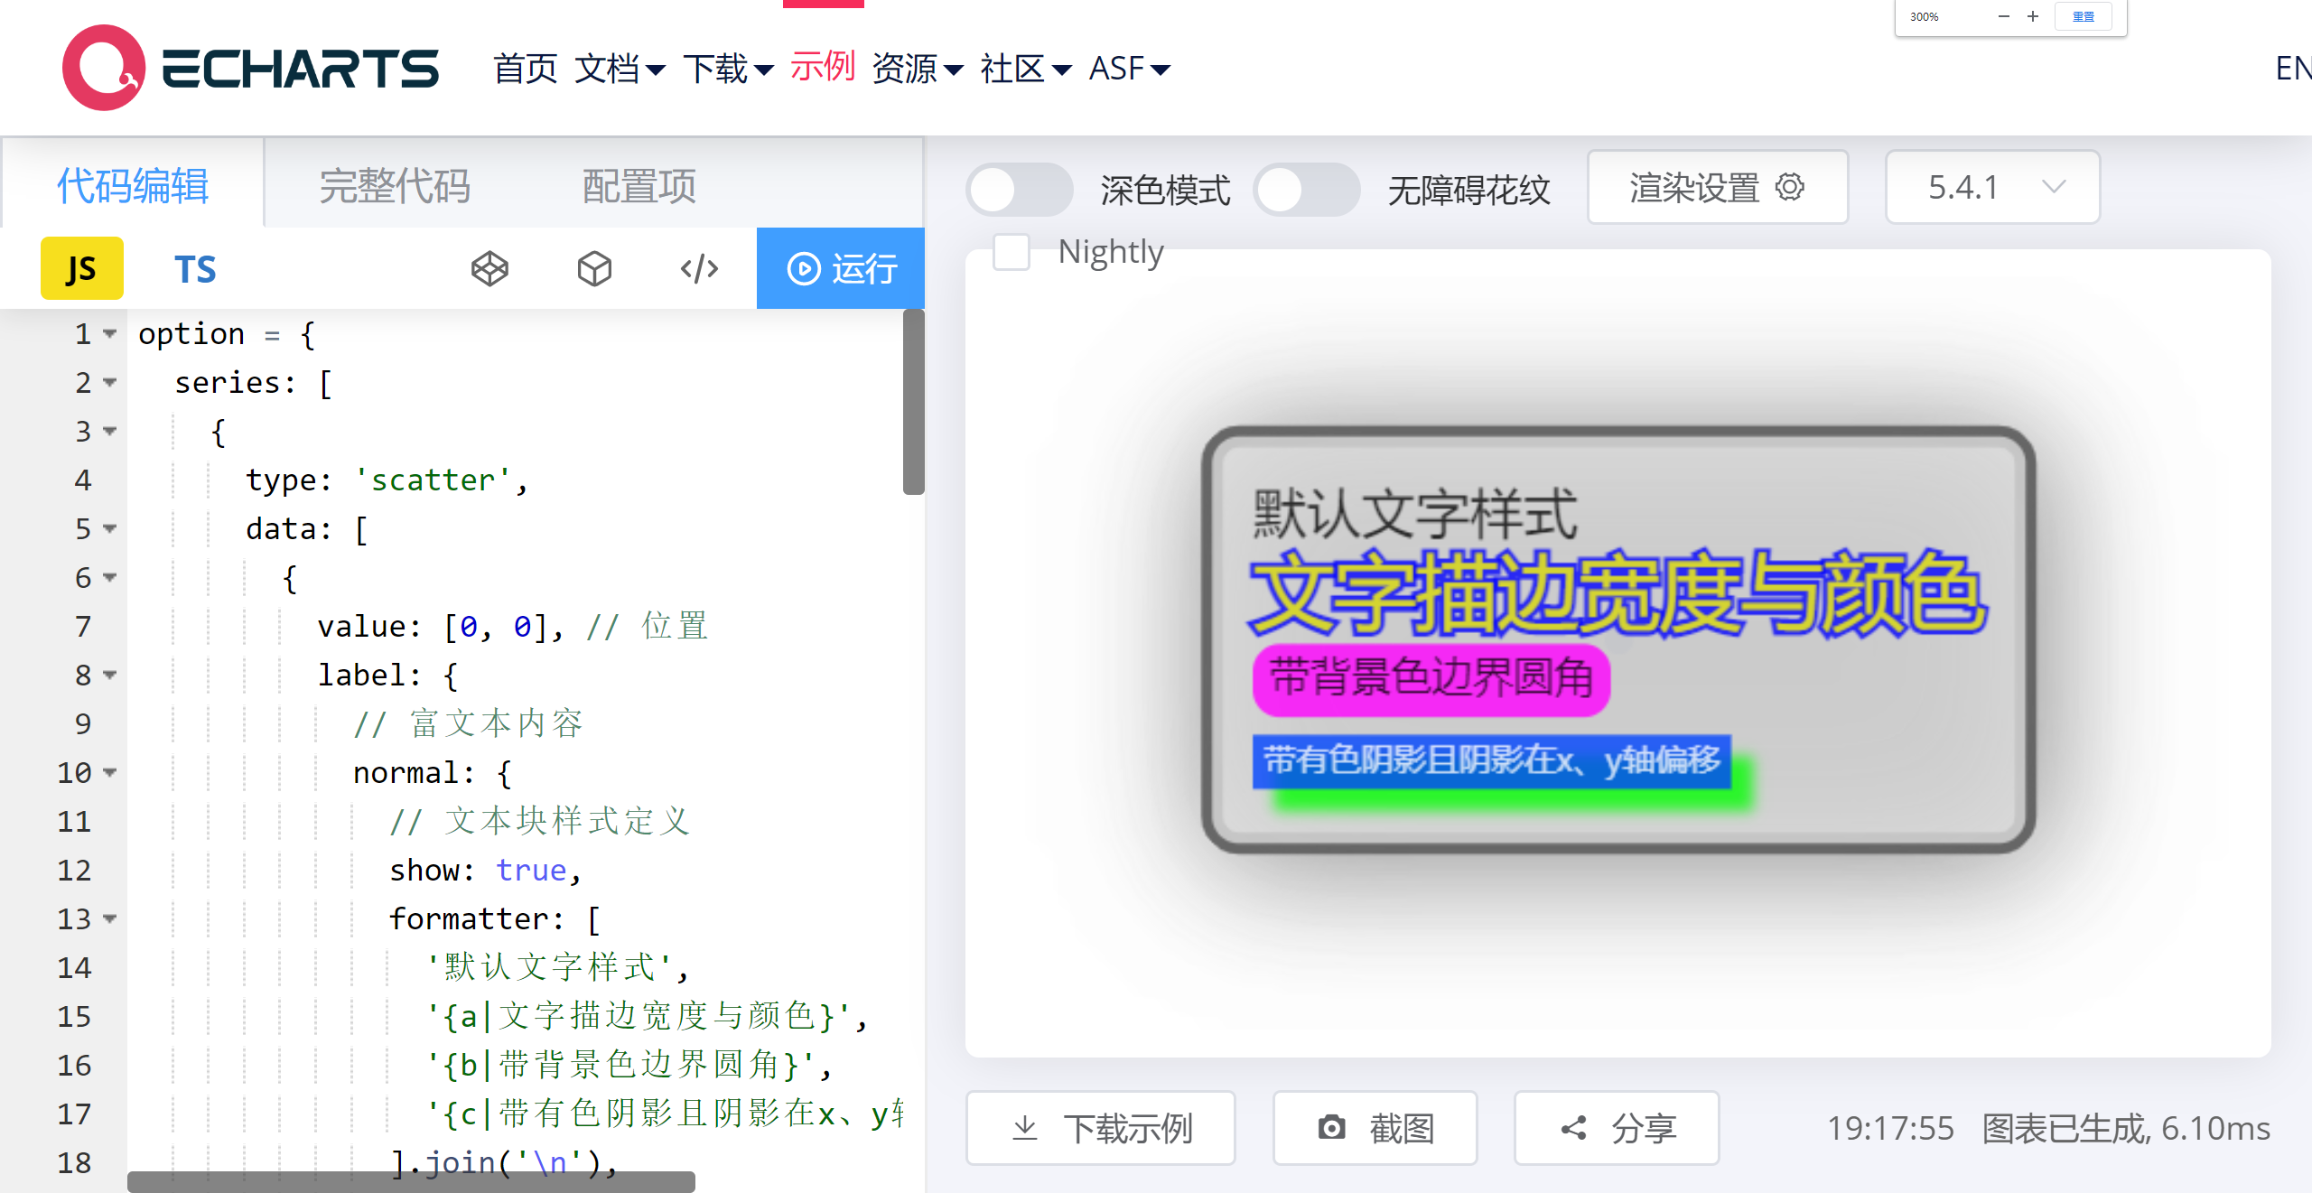Click the 重置 zoom reset button
The height and width of the screenshot is (1193, 2312).
pyautogui.click(x=2084, y=16)
